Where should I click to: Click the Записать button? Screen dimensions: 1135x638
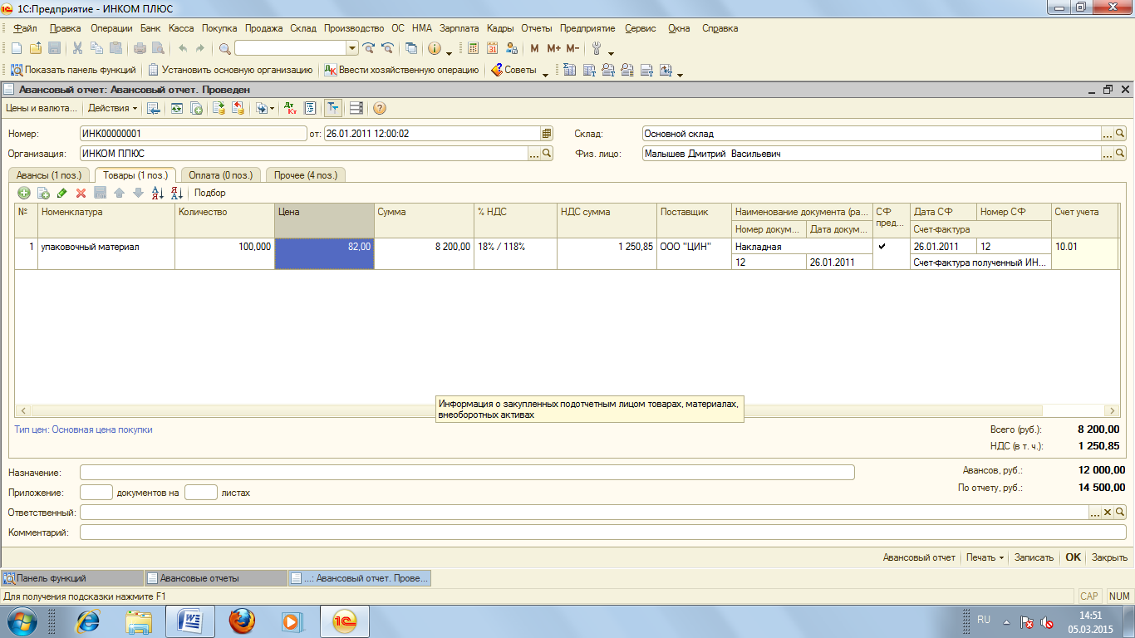pos(1034,557)
